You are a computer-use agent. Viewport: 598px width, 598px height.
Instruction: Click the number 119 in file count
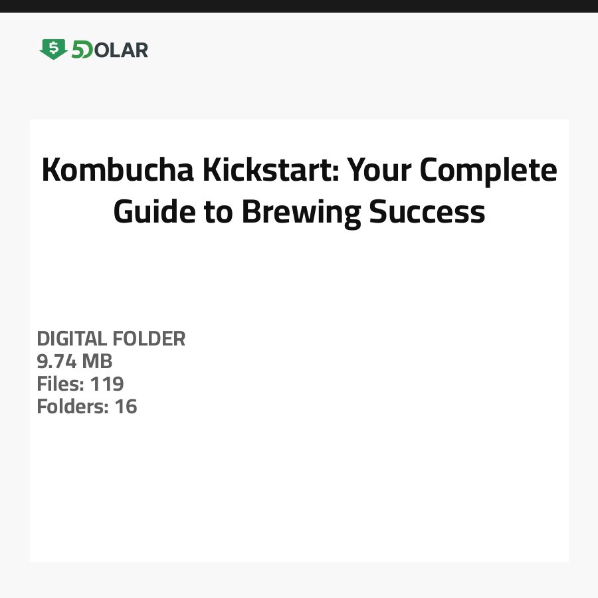click(107, 384)
